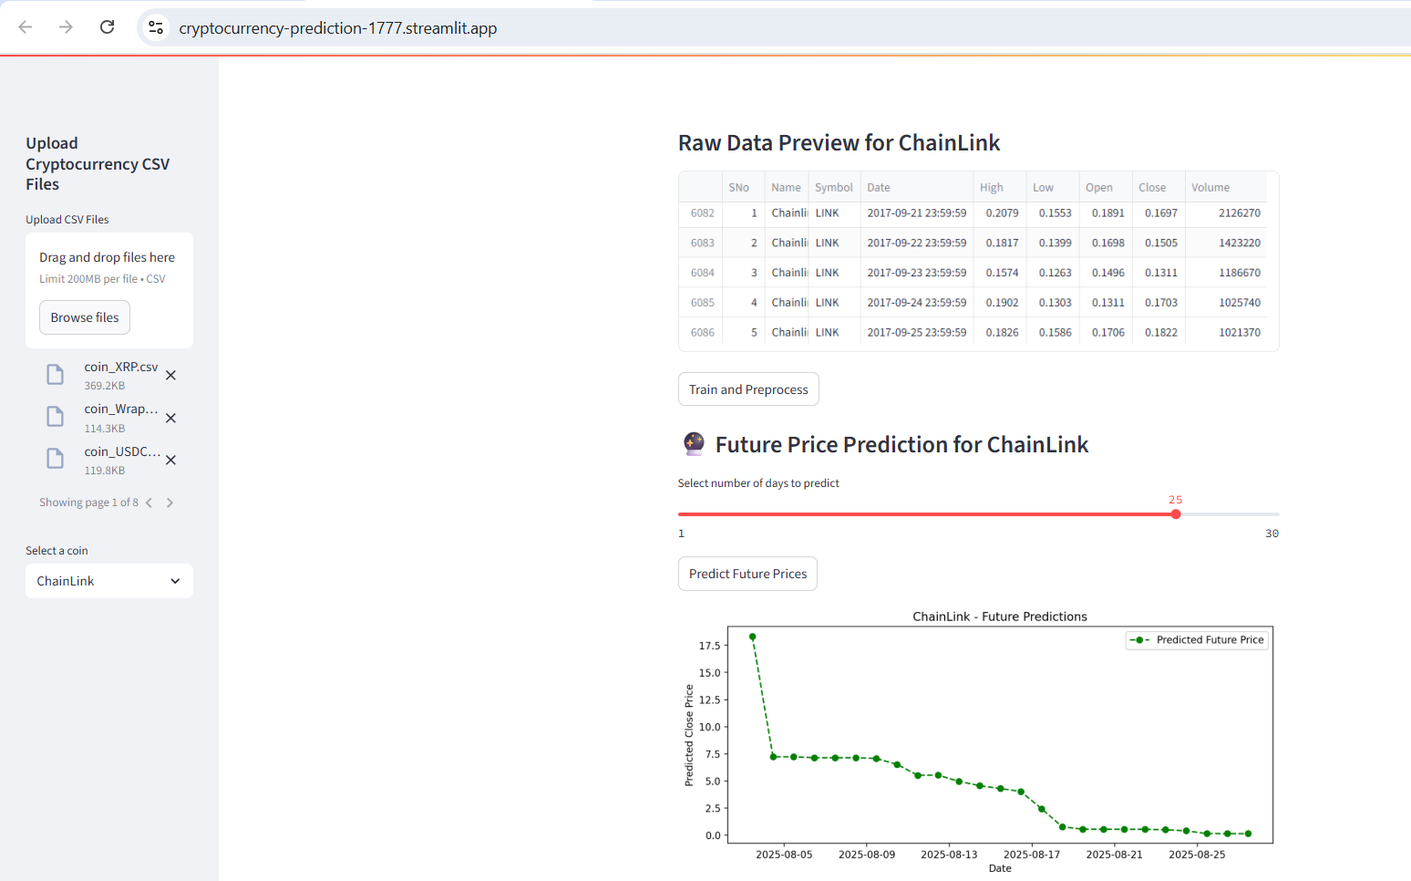Click Raw Data Preview for ChainLink heading
Image resolution: width=1411 pixels, height=881 pixels.
click(x=839, y=143)
